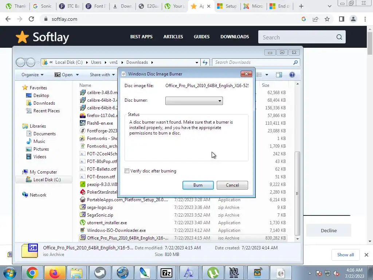
Task: Select Network in navigation pane
Action: tap(38, 195)
